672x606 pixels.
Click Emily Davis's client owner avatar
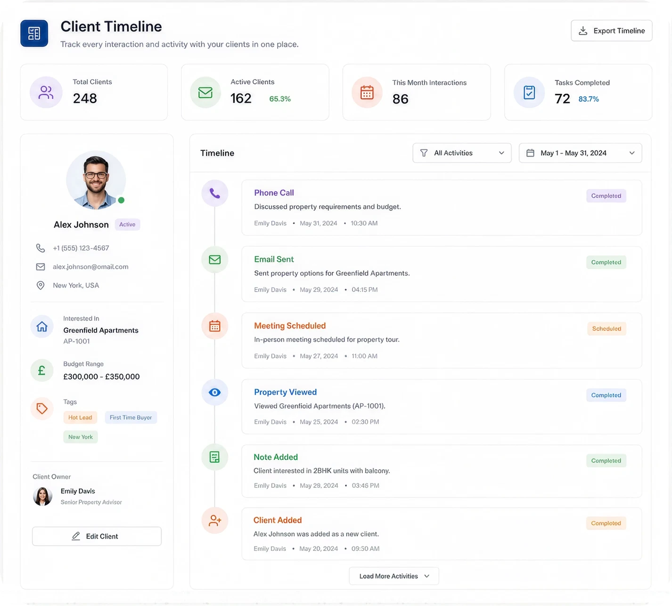click(42, 497)
